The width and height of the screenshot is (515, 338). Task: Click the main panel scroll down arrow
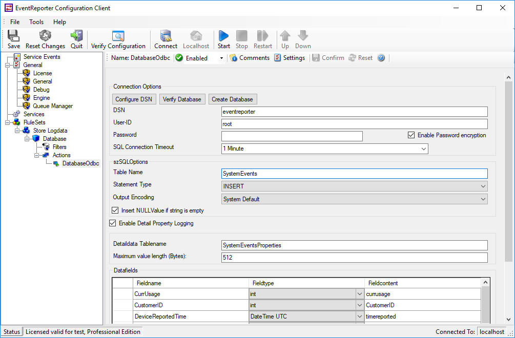508,319
